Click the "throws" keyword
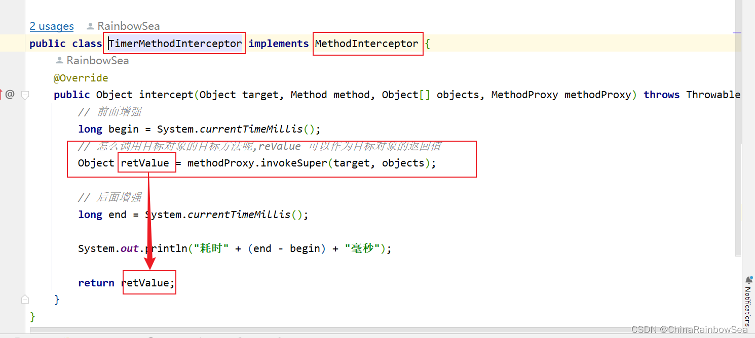Image resolution: width=755 pixels, height=338 pixels. pos(662,95)
